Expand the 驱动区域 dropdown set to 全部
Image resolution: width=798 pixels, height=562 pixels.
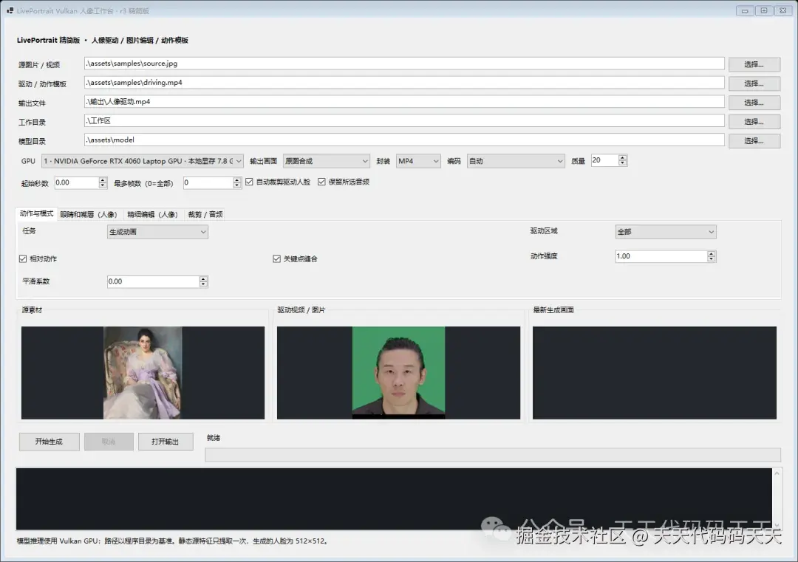click(666, 232)
